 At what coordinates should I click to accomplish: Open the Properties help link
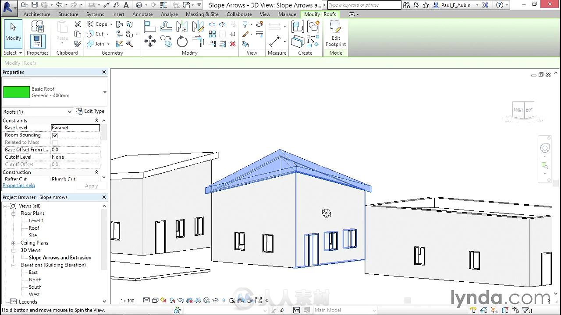tap(19, 185)
